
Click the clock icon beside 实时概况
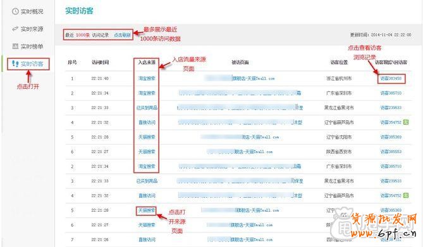(15, 11)
